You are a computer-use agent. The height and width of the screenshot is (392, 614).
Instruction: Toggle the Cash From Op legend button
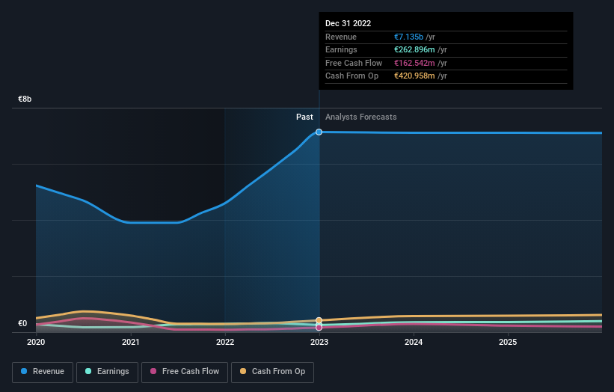(272, 372)
